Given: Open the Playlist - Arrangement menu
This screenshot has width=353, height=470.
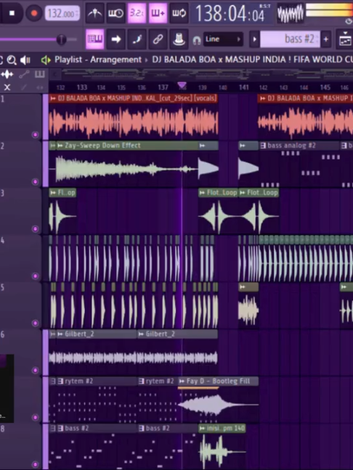Looking at the screenshot, I should click(97, 59).
